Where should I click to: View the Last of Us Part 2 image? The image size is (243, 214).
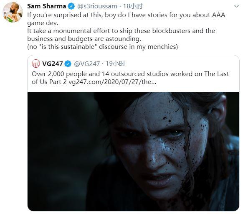click(x=133, y=151)
